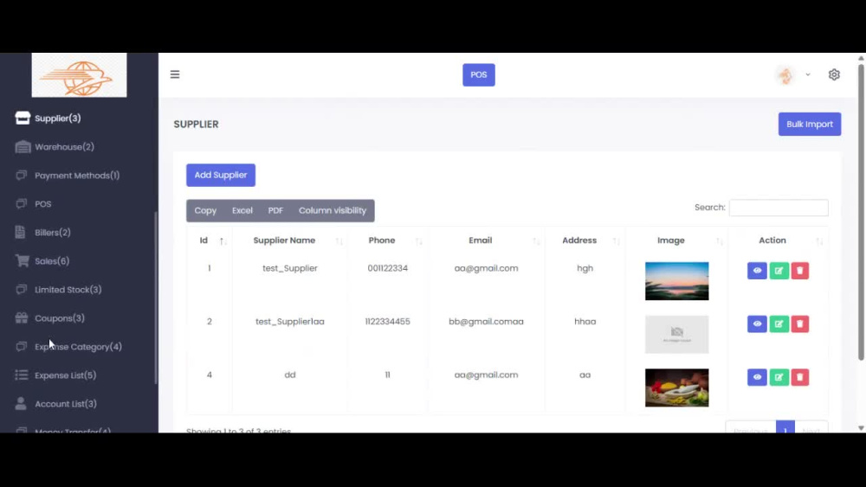866x487 pixels.
Task: Edit supplier dd with the green icon
Action: pyautogui.click(x=779, y=377)
